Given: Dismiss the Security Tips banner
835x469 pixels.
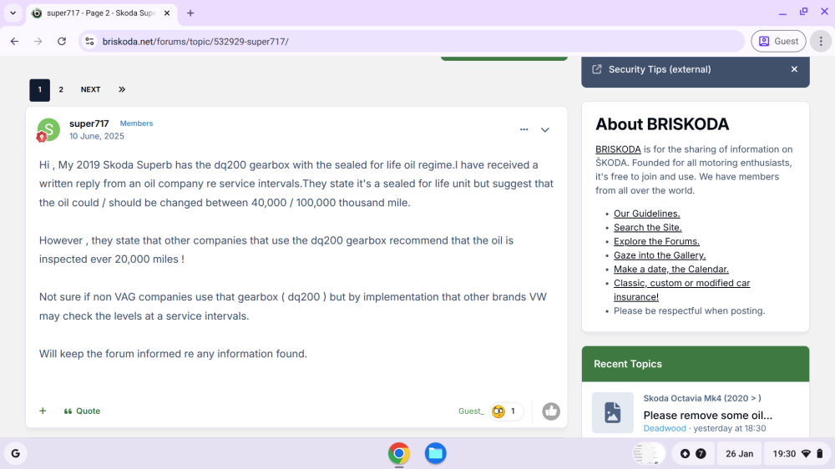Looking at the screenshot, I should (x=794, y=69).
